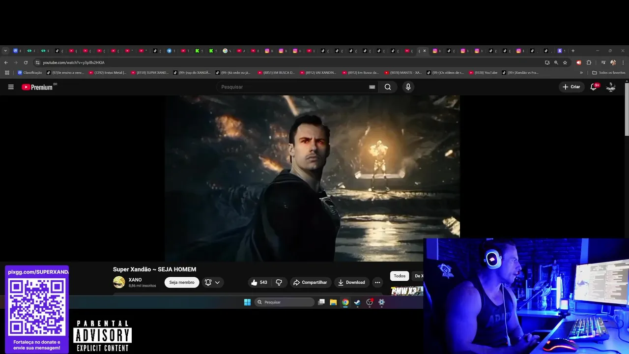Open the "rap do XANDÃ..." bookmark
Image resolution: width=629 pixels, height=354 pixels.
(x=192, y=73)
